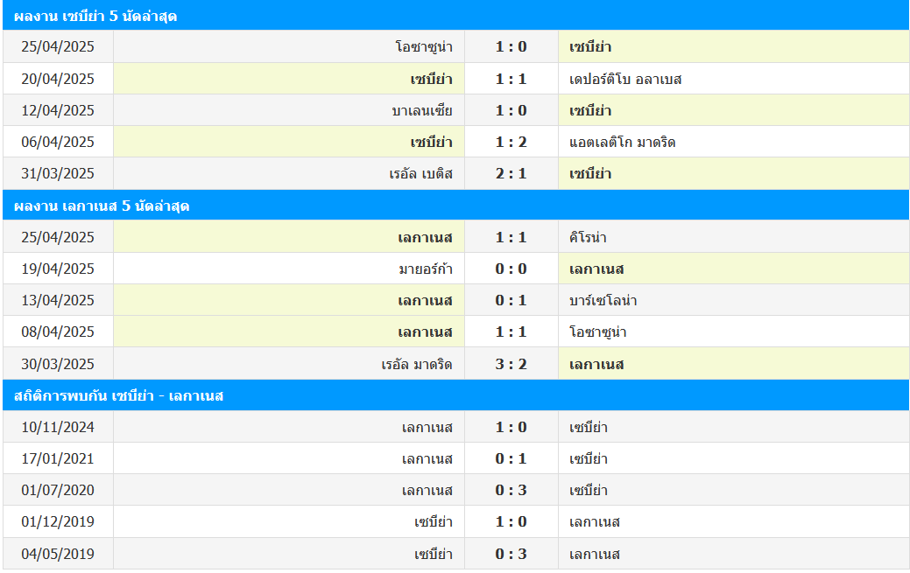Image resolution: width=910 pixels, height=573 pixels.
Task: Click highlighted 'เลกาเนส' in the 19/04/2025 row
Action: click(596, 269)
